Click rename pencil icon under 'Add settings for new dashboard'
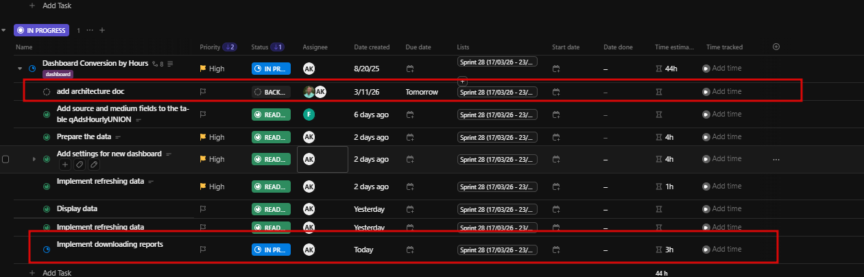Screen dimensions: 864x277 [x=94, y=165]
